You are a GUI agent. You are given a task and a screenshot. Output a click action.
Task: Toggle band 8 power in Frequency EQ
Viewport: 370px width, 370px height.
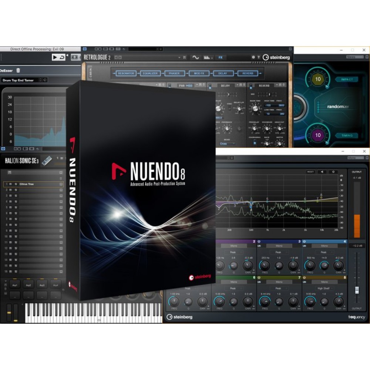point(304,278)
